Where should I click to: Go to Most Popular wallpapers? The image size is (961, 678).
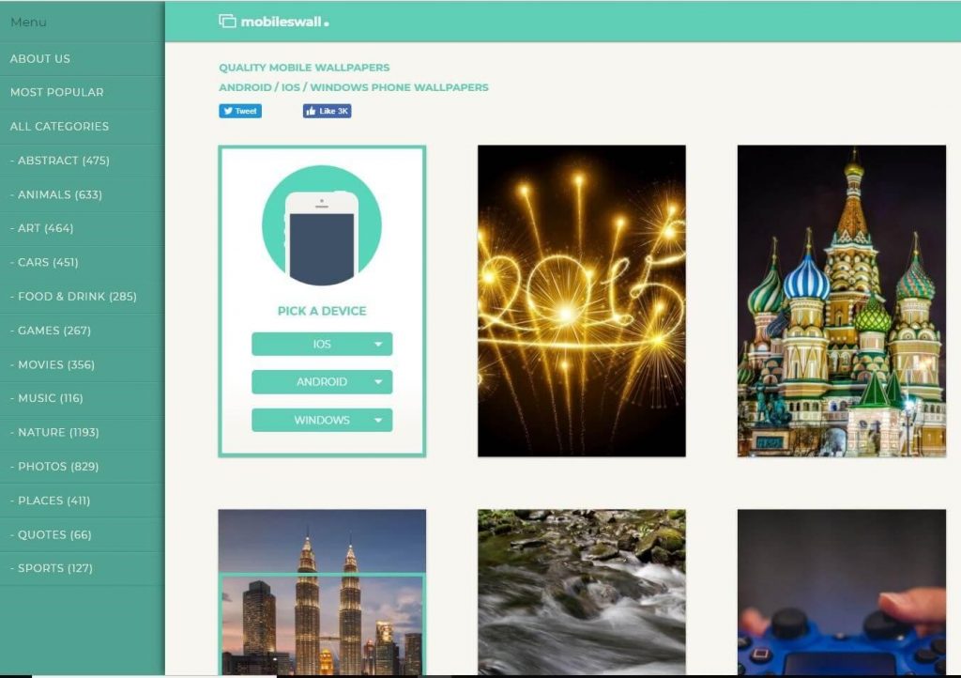(83, 93)
